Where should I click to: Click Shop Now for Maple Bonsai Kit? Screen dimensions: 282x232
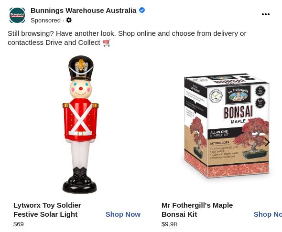click(x=268, y=214)
